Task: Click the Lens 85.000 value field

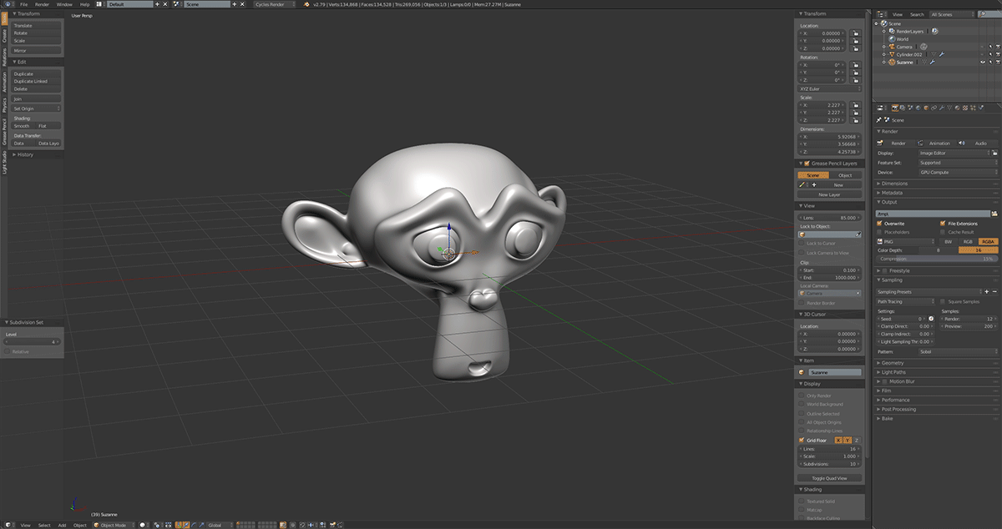Action: tap(829, 217)
